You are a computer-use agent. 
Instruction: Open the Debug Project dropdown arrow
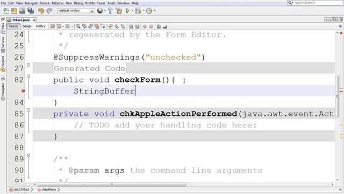(144, 11)
